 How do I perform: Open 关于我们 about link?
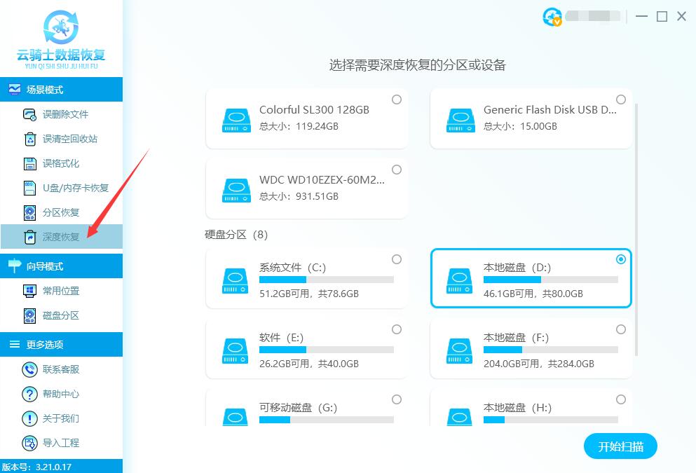(x=61, y=418)
